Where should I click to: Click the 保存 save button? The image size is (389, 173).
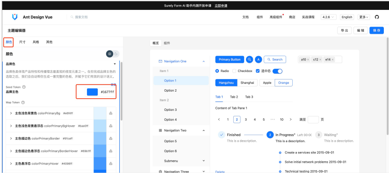pos(376,30)
